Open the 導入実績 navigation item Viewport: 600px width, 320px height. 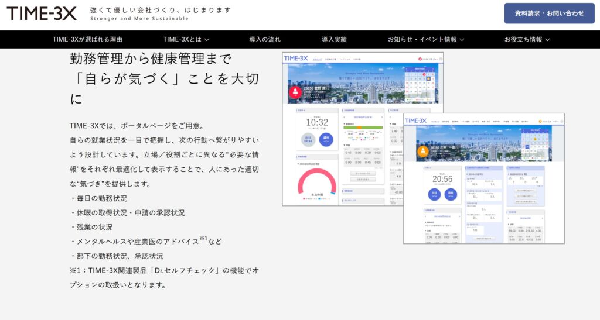pyautogui.click(x=334, y=40)
